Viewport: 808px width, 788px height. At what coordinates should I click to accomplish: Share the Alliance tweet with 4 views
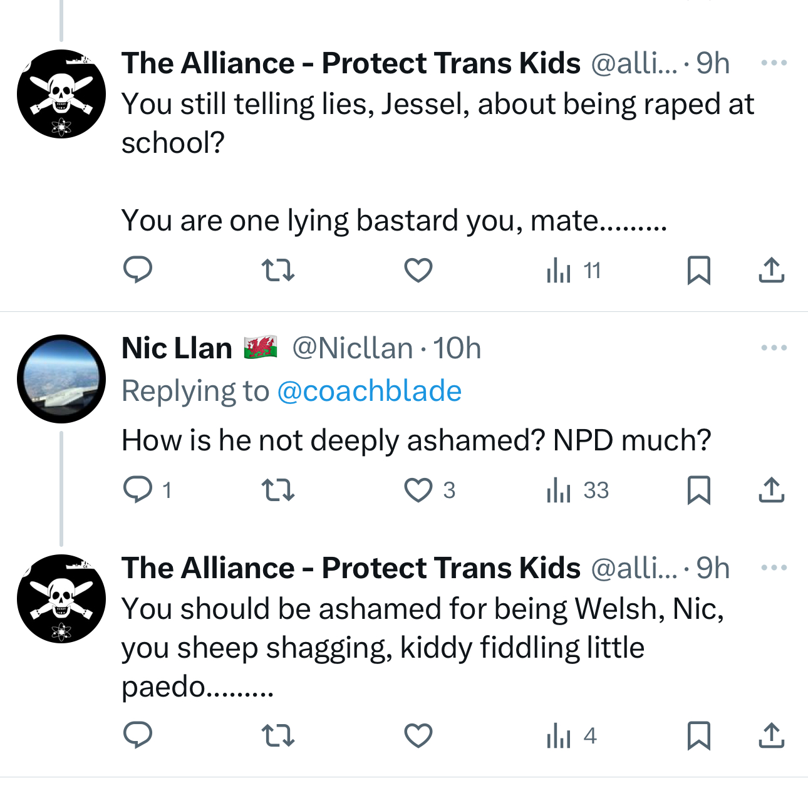[x=771, y=735]
